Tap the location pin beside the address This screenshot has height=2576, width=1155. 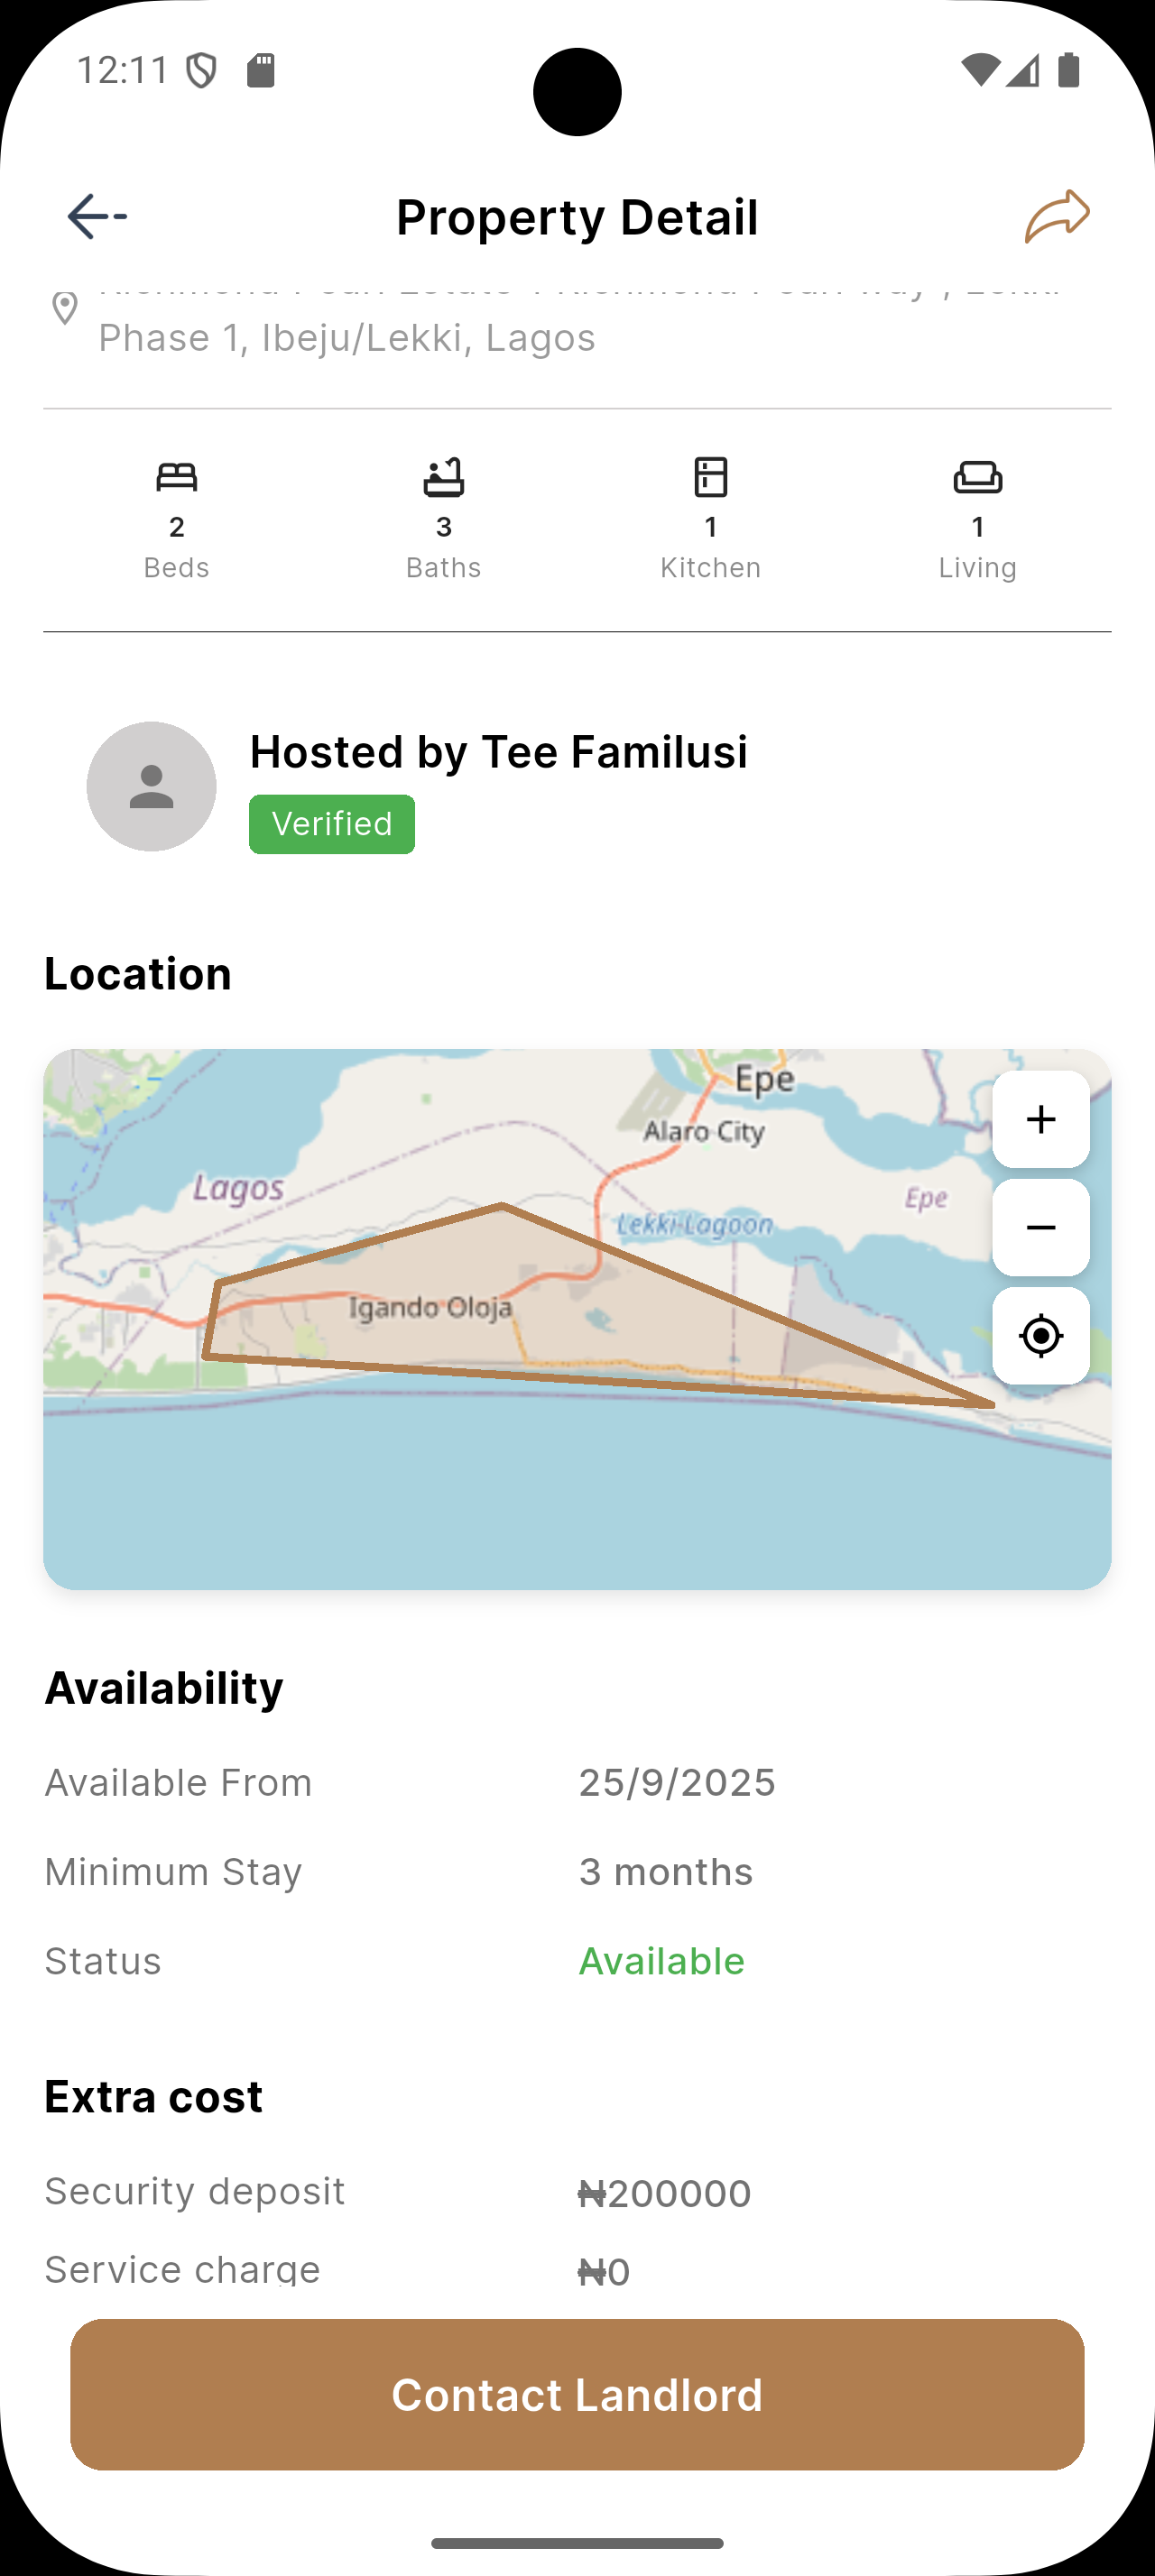pos(65,308)
